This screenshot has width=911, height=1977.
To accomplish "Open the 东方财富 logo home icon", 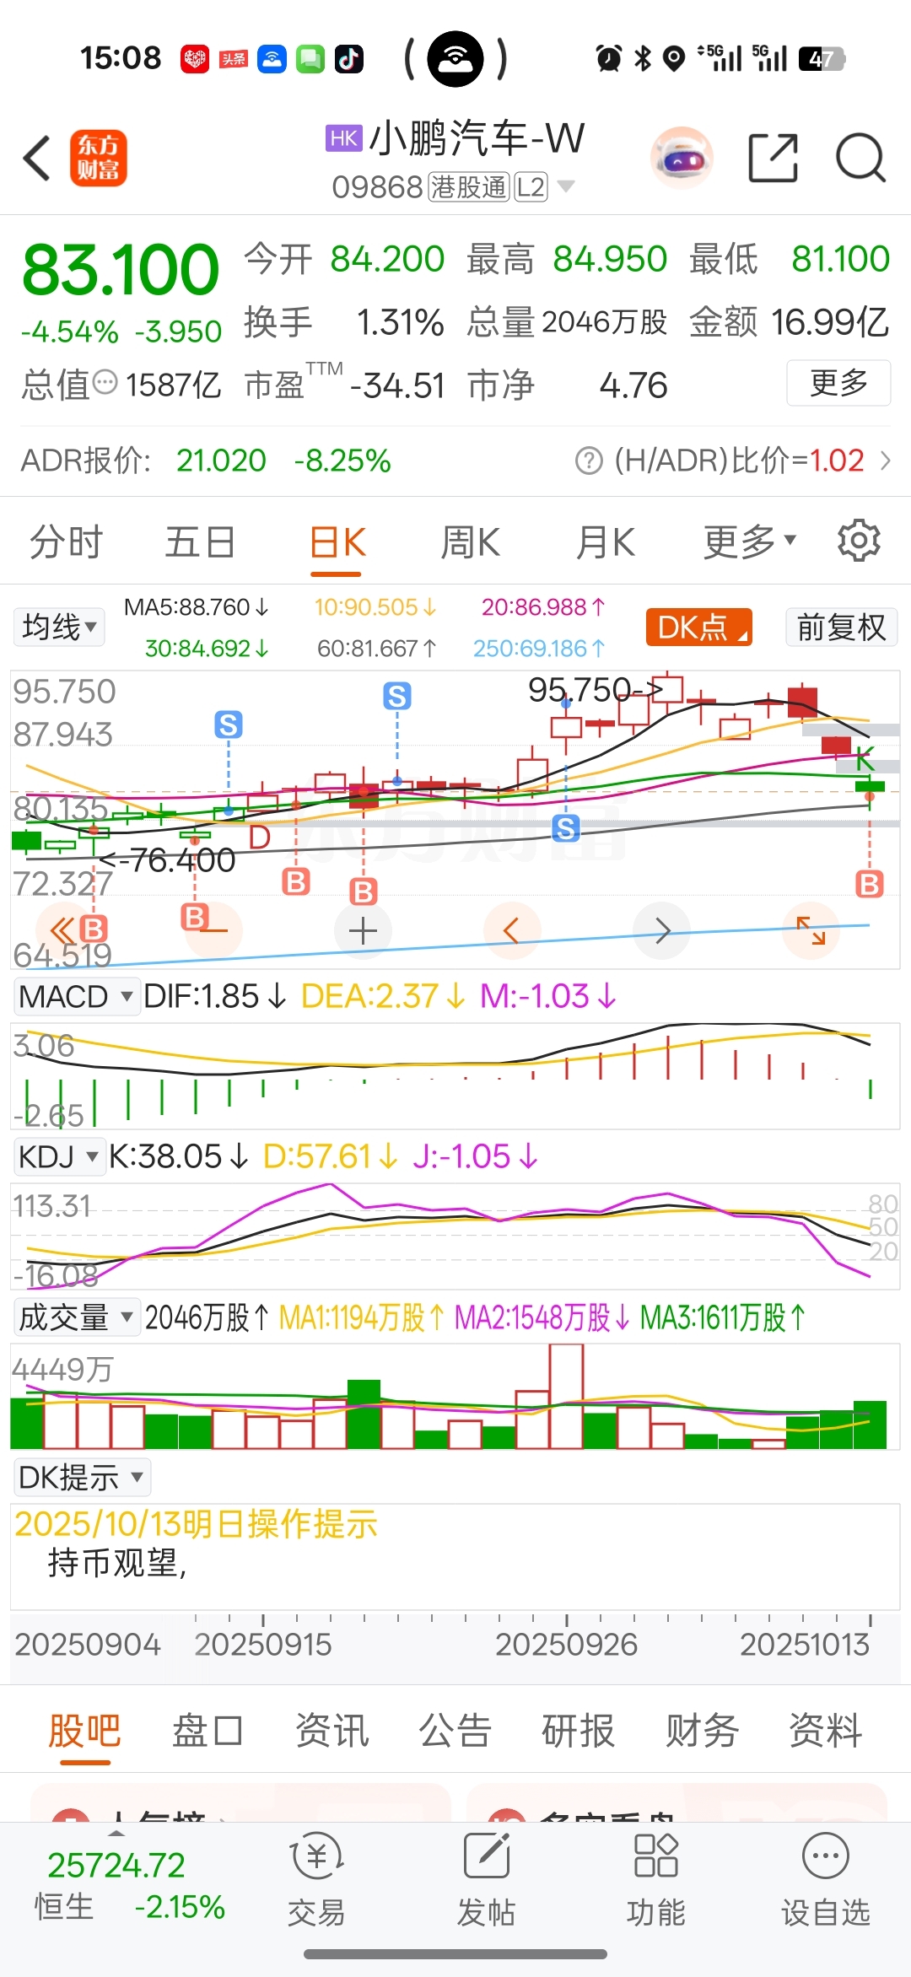I will [x=99, y=158].
